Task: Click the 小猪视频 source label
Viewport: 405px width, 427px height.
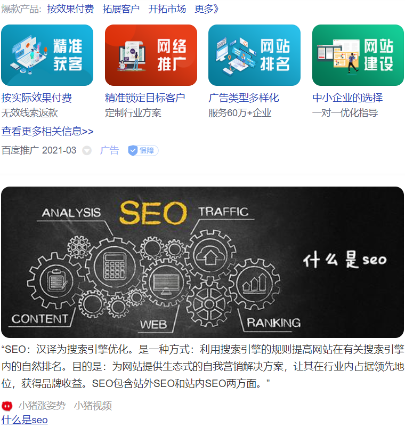Action: 93,406
